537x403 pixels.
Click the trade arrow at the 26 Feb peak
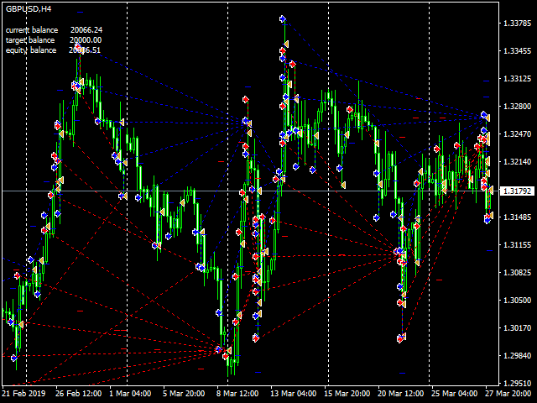77,47
